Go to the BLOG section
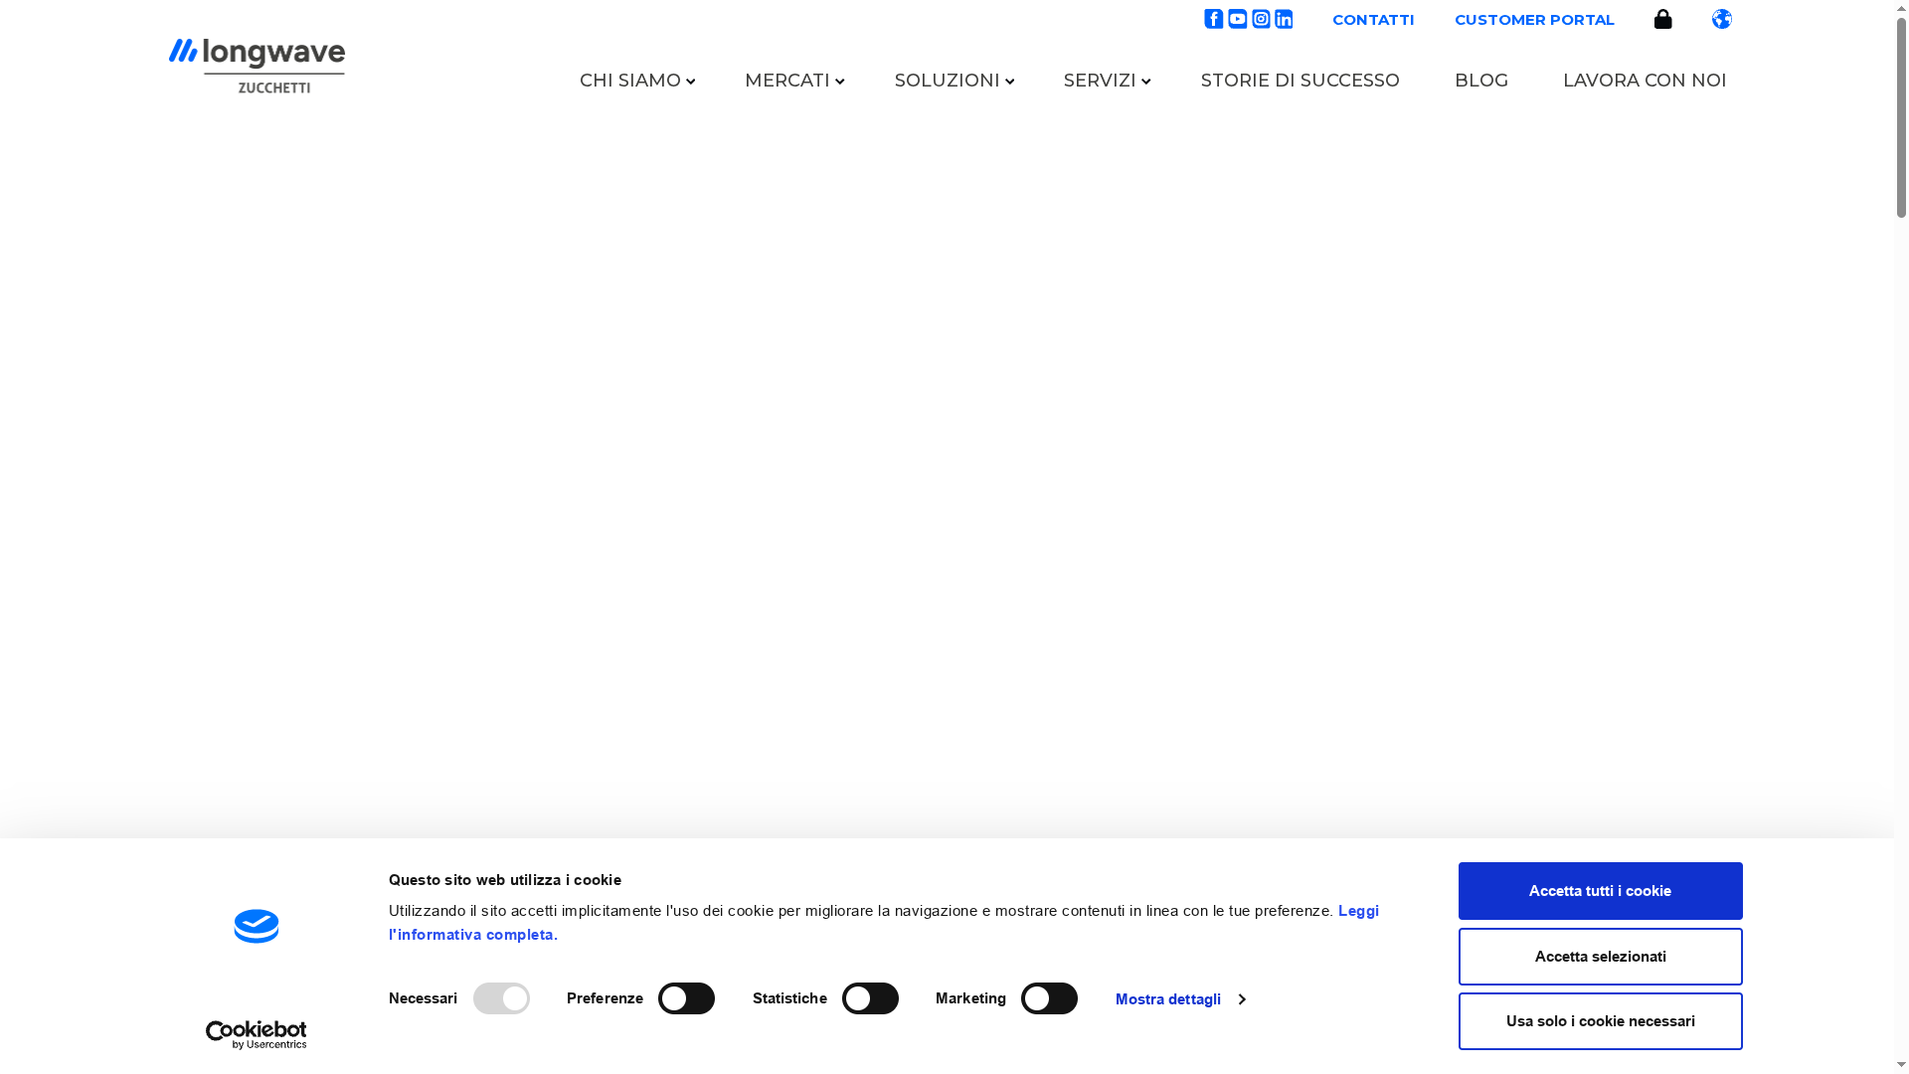Image resolution: width=1909 pixels, height=1074 pixels. click(x=1481, y=81)
